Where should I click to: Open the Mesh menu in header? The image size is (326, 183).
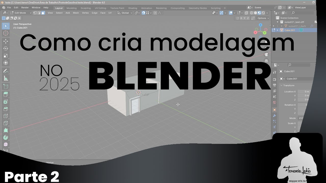[76, 13]
